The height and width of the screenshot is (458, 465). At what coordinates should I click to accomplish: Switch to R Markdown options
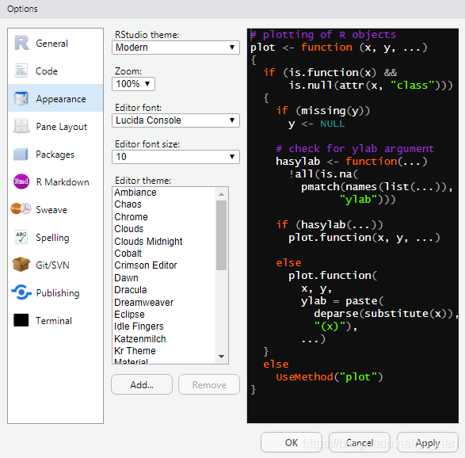pyautogui.click(x=55, y=181)
